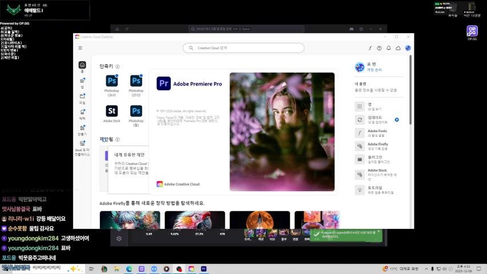Open Adobe Firefly in the right panel
Viewport: 487px width, 274px height.
(377, 147)
